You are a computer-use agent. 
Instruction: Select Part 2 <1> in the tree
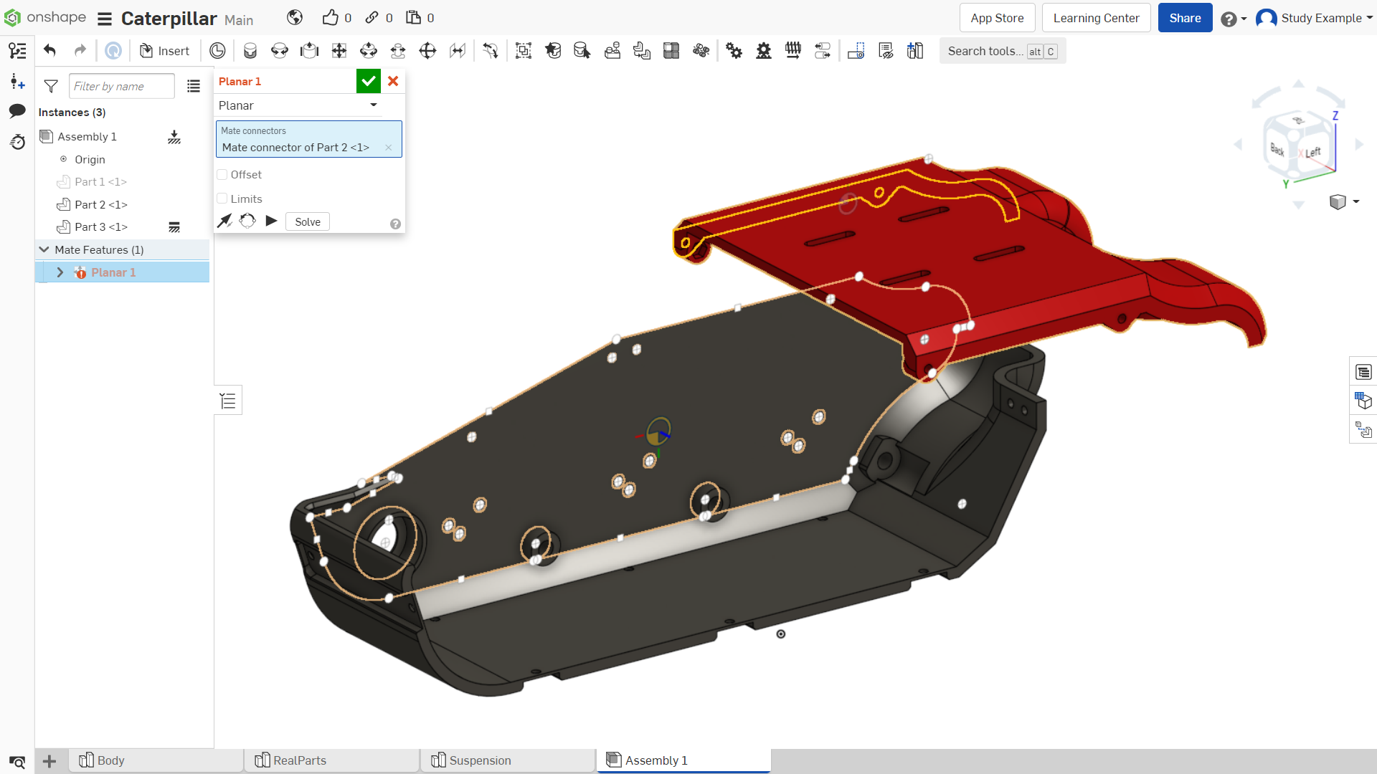[x=101, y=205]
